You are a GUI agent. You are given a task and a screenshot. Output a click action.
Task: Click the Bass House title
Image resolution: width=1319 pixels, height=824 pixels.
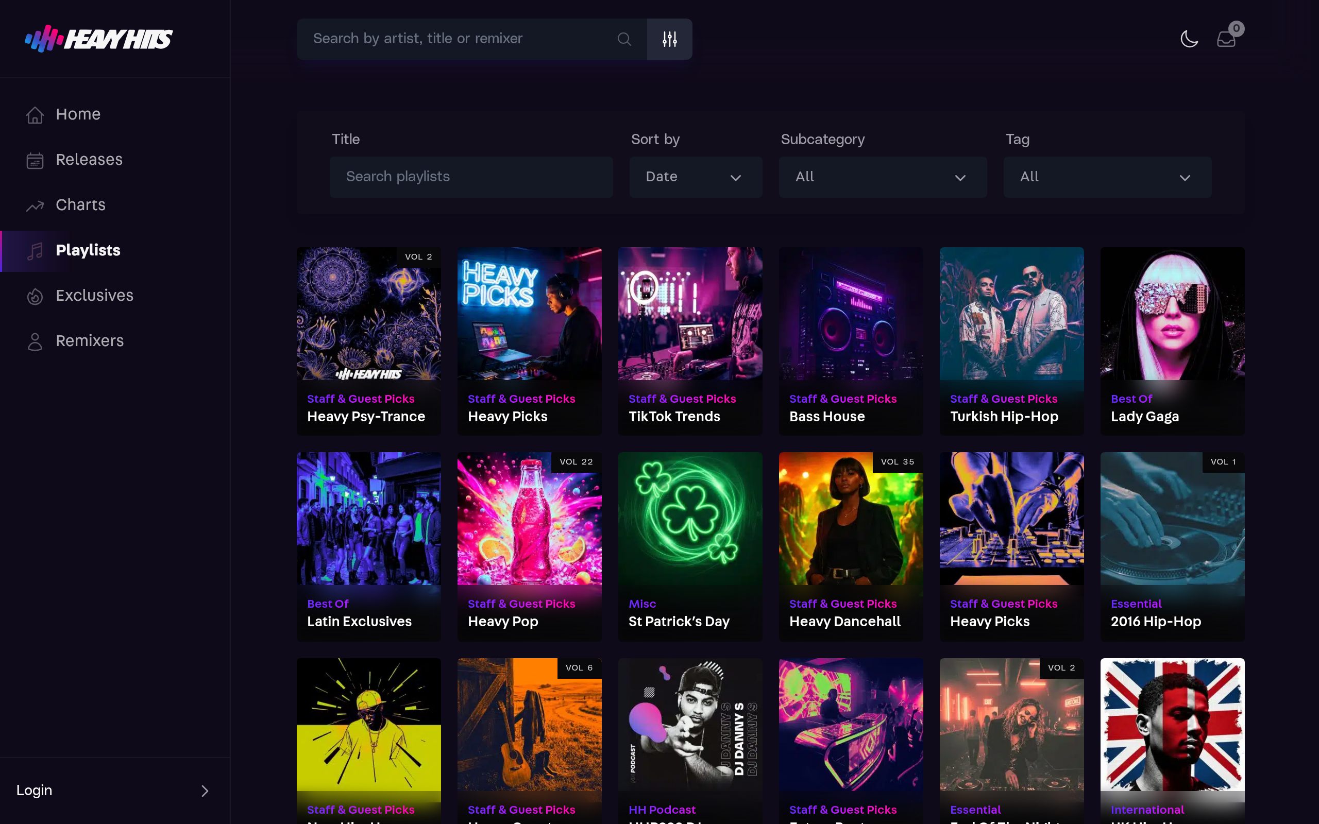coord(827,417)
